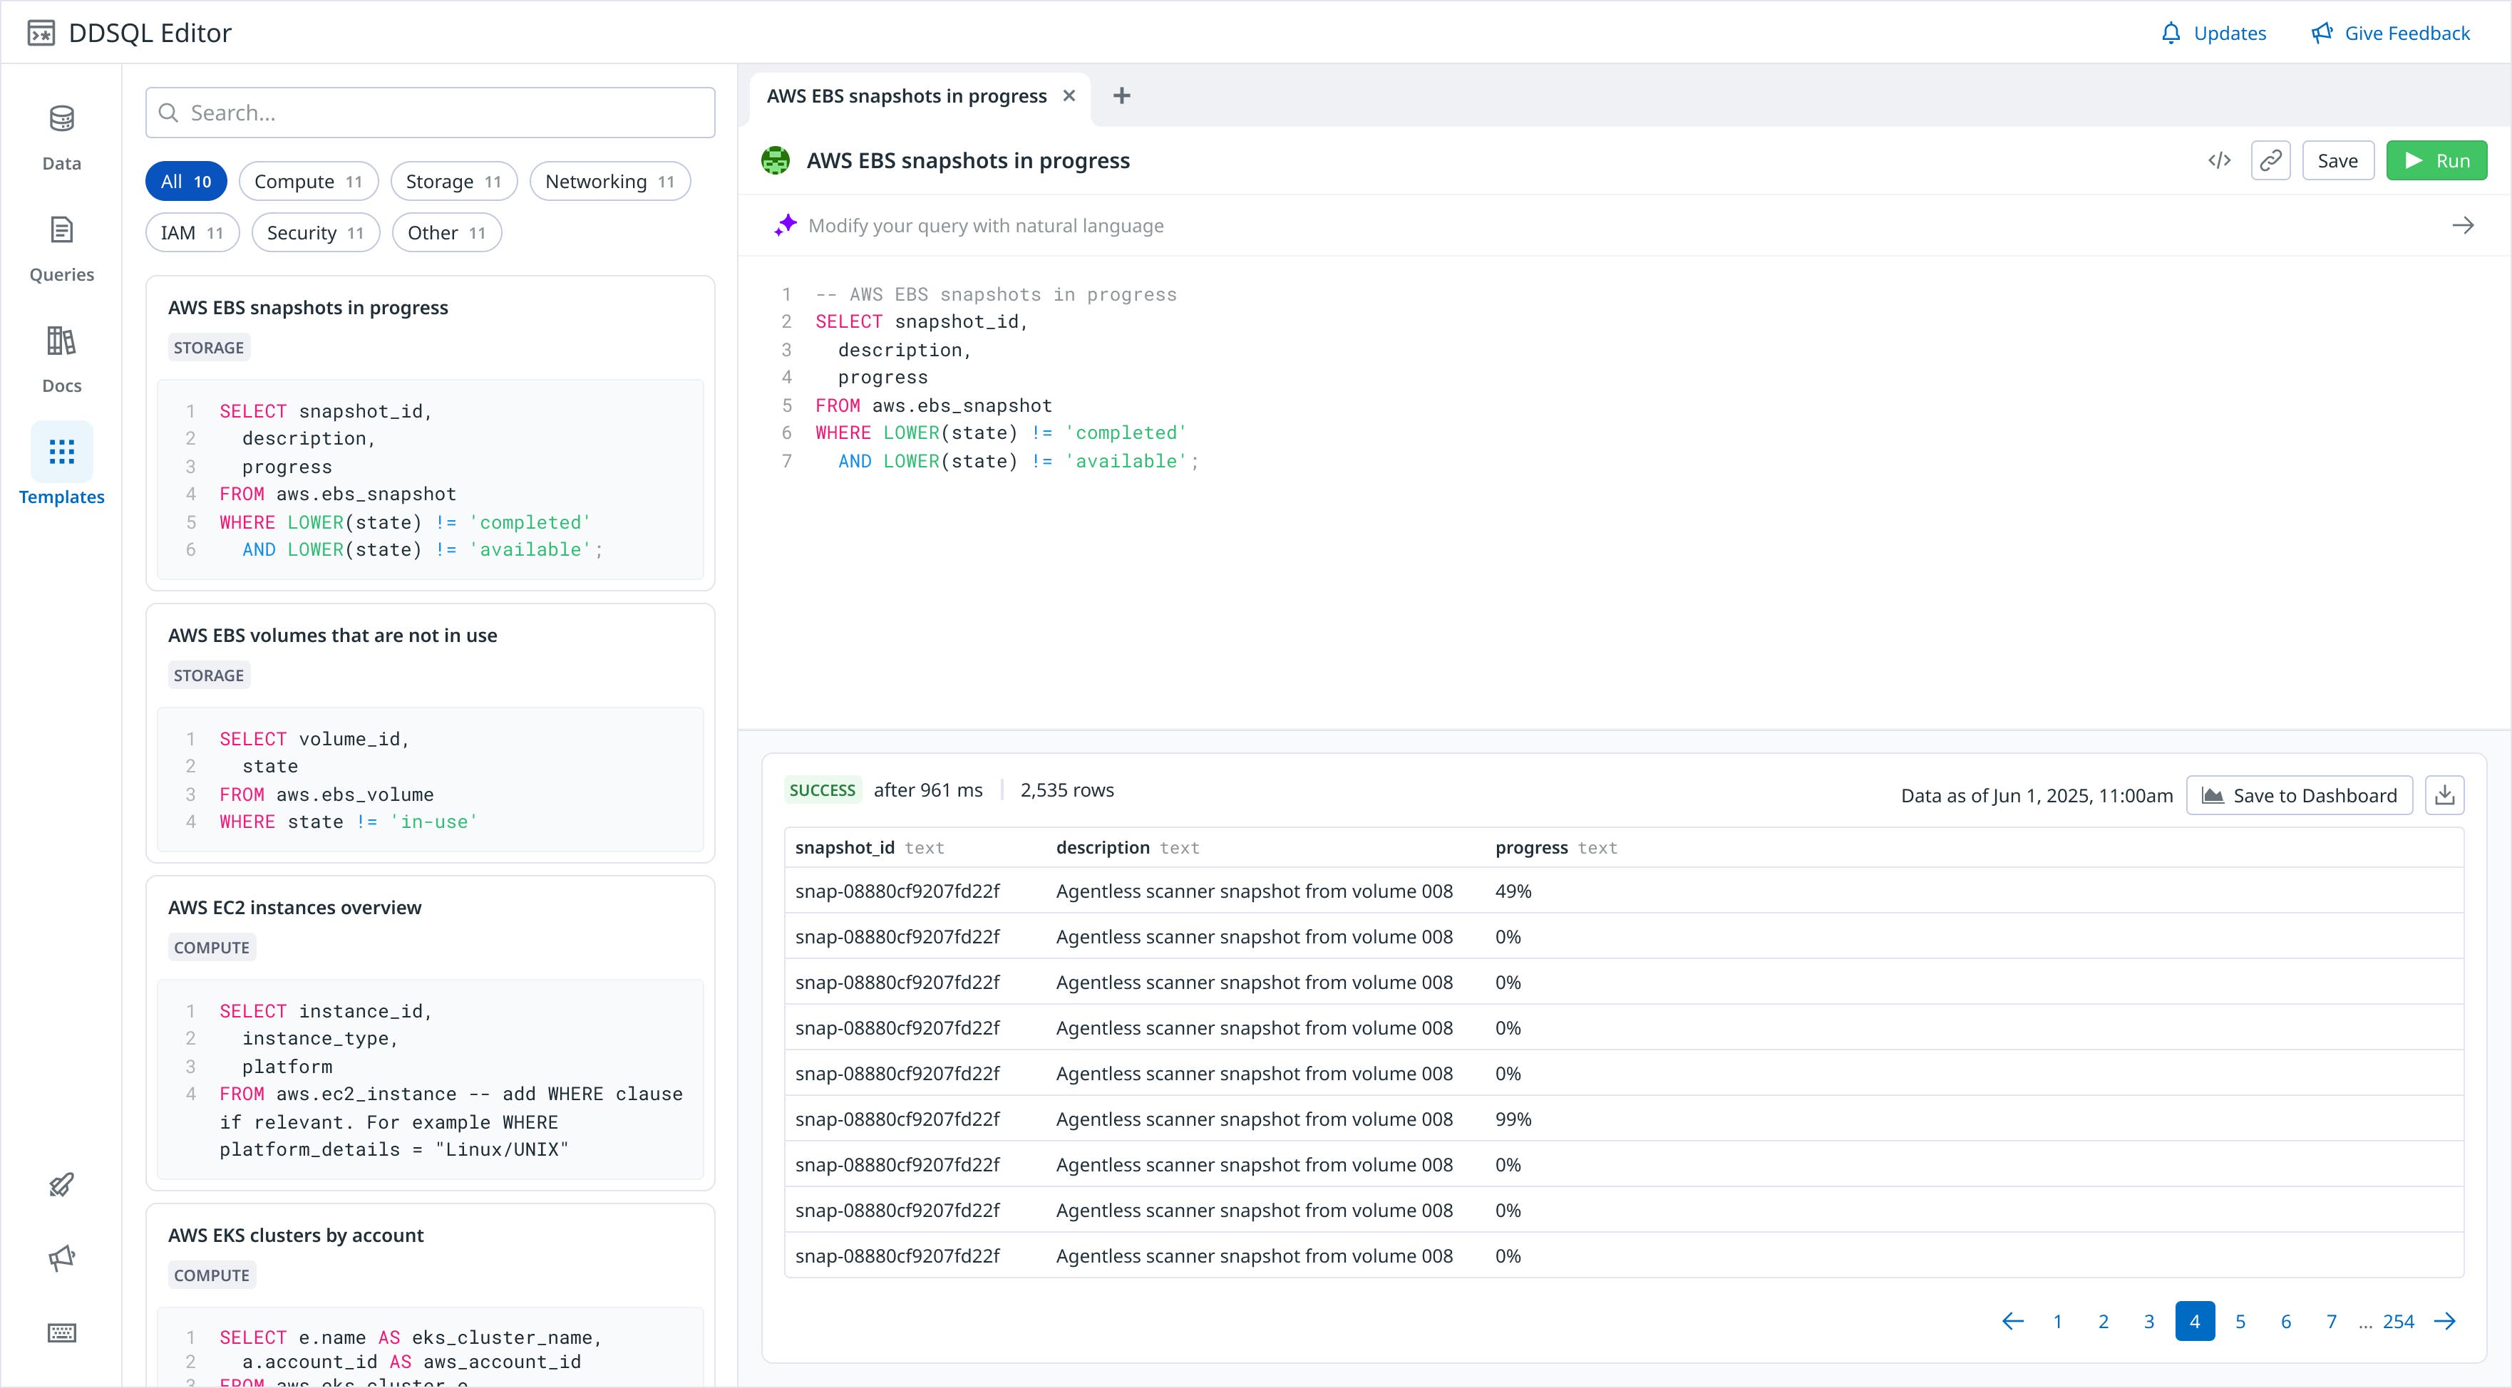
Task: Open the Docs panel
Action: coord(61,355)
